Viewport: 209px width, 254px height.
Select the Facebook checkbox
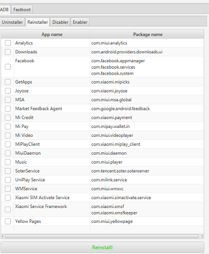click(8, 67)
